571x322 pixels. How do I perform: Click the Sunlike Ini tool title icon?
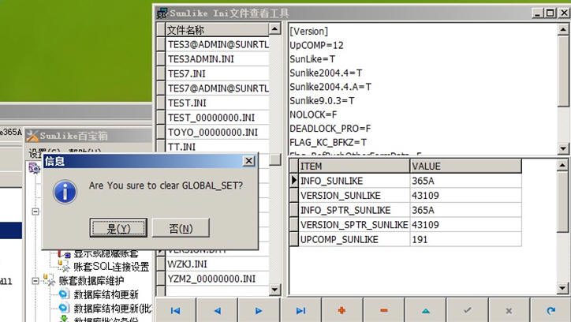pyautogui.click(x=162, y=13)
